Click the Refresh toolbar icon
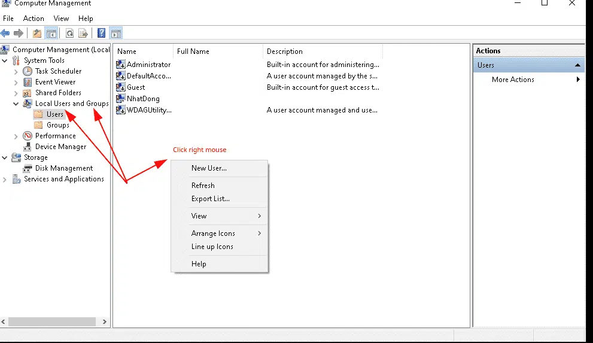 coord(69,34)
